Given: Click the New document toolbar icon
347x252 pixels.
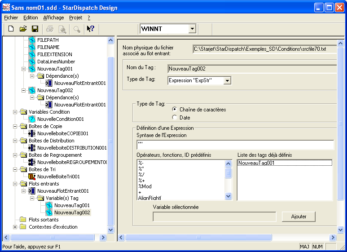Looking at the screenshot, I should pos(11,29).
